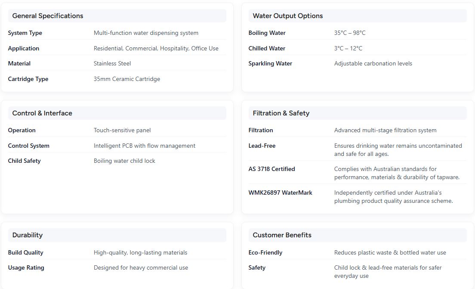This screenshot has height=289, width=475.
Task: Click the Customer Benefits header
Action: click(282, 235)
